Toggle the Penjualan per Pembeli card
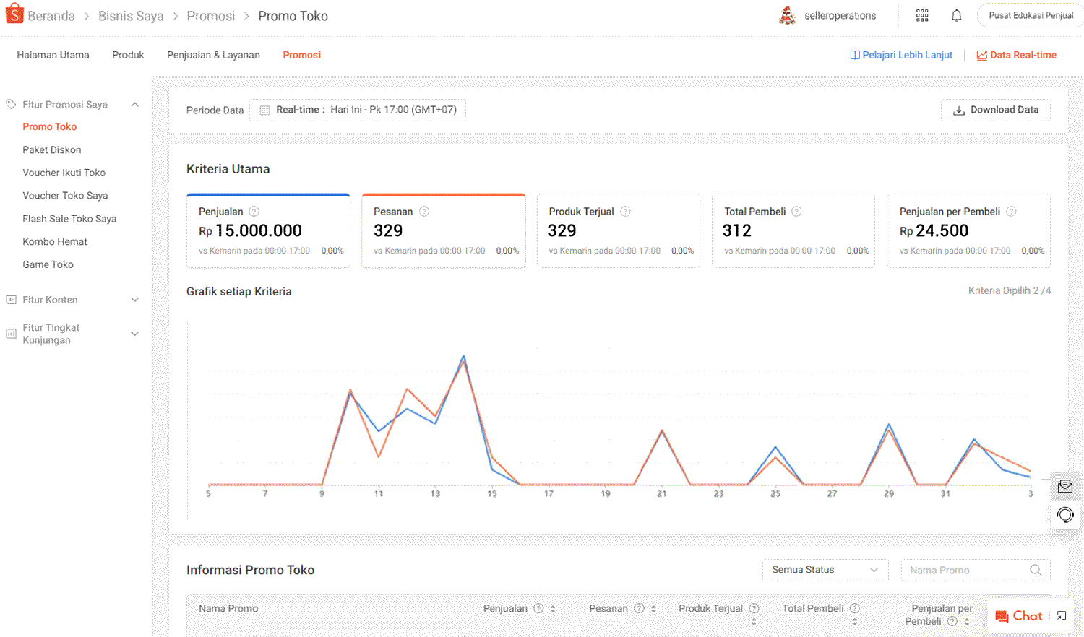 point(968,231)
